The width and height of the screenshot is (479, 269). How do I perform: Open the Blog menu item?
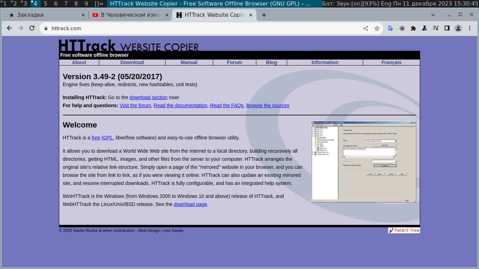(271, 62)
